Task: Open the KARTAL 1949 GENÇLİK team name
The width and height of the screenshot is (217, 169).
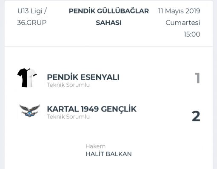Action: (91, 109)
